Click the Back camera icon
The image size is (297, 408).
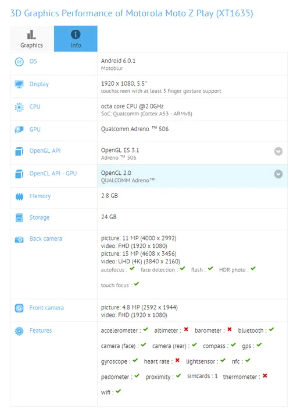click(x=19, y=239)
